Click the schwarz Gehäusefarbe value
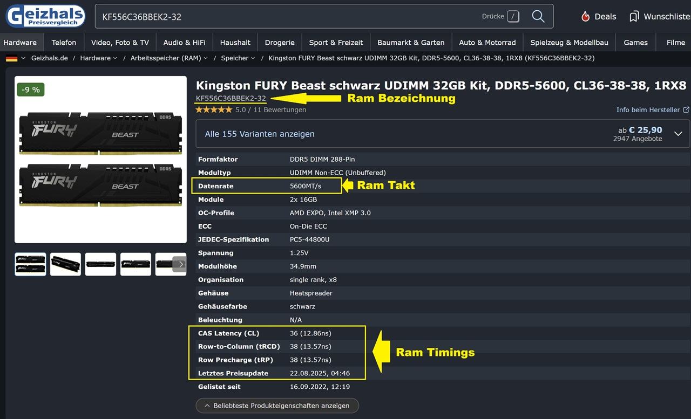 [x=302, y=306]
